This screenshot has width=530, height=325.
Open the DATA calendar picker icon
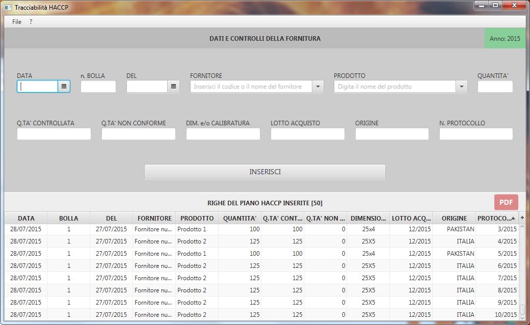(x=64, y=87)
